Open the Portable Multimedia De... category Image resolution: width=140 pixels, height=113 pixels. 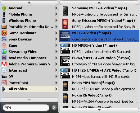(29, 27)
